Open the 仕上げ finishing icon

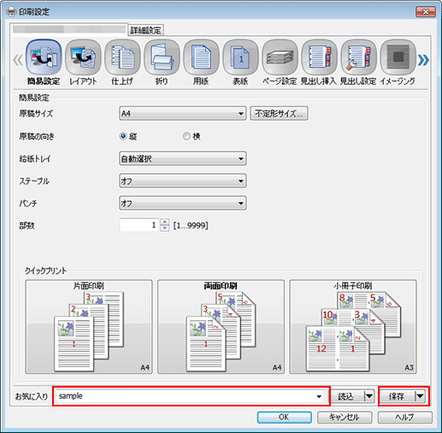pyautogui.click(x=122, y=57)
